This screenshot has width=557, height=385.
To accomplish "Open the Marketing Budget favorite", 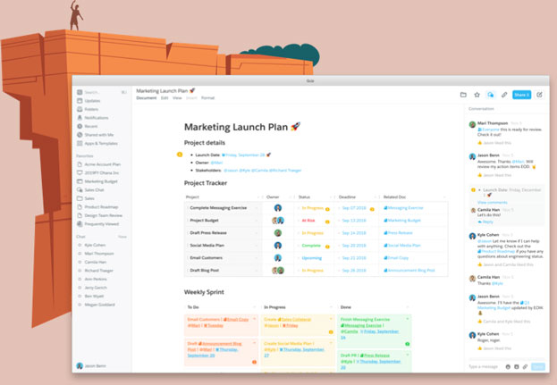I will point(102,180).
